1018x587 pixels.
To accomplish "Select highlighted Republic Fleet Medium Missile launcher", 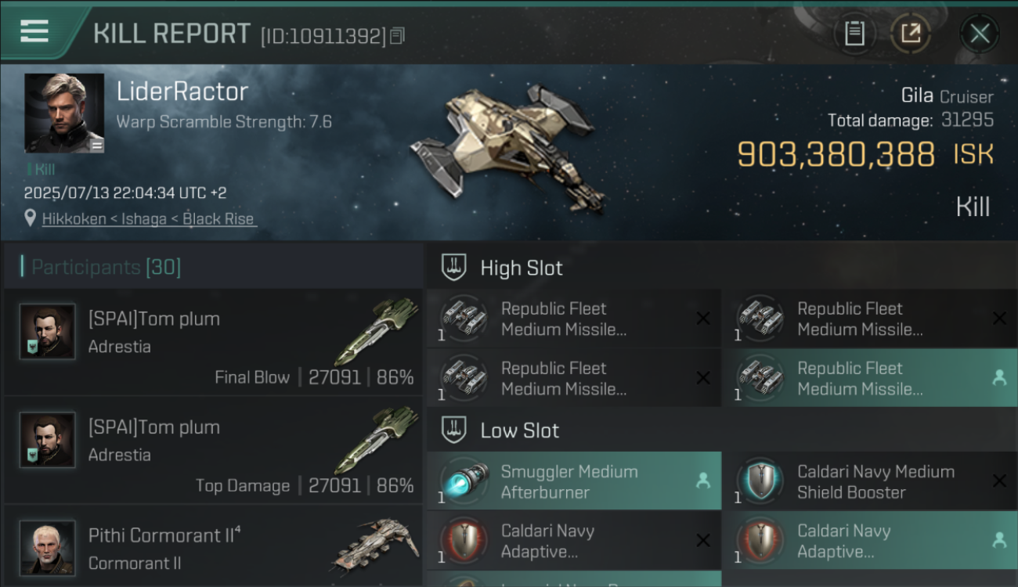I will [x=870, y=378].
